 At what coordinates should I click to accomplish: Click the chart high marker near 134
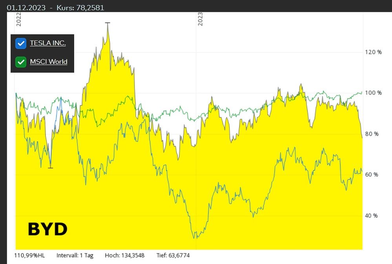[108, 23]
